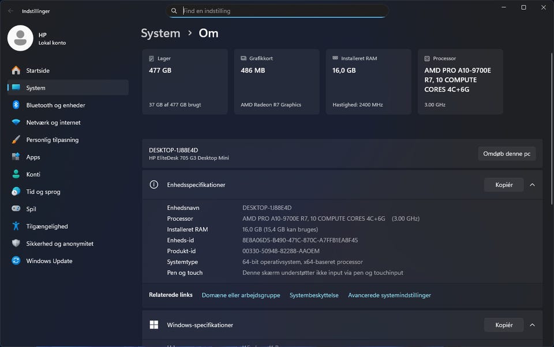
Task: Click the back arrow in Indstillinger header
Action: [10, 10]
